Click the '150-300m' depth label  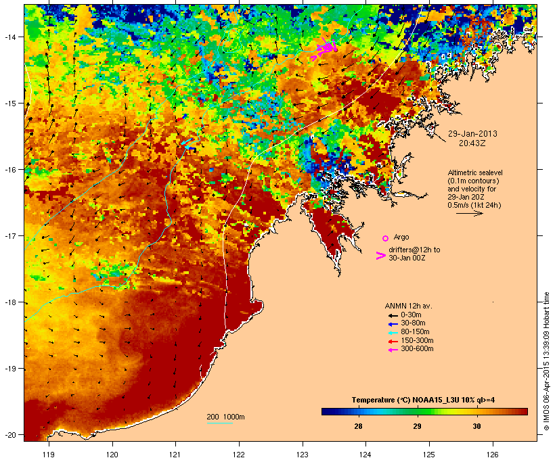417,340
